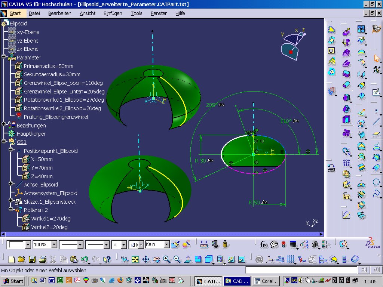This screenshot has width=383, height=287.
Task: Click the Measure Inertia weight icon
Action: [x=225, y=244]
